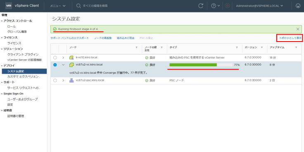Screen dimensions: 304x152
Task: Click the vc67u2-psc.kiiro.local PSC node icon
Action: tap(71, 80)
